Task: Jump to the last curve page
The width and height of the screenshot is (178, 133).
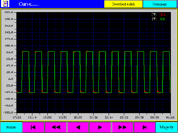Action: click(x=145, y=127)
